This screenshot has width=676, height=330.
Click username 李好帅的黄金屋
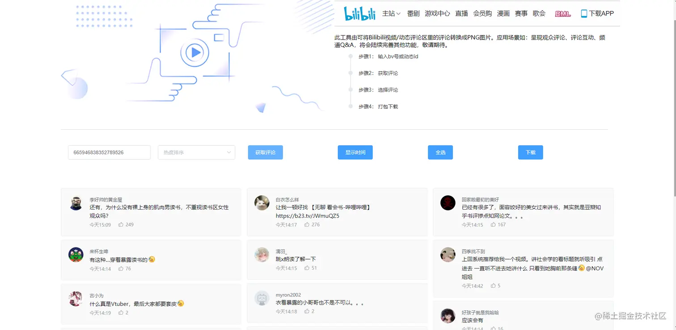pyautogui.click(x=106, y=200)
